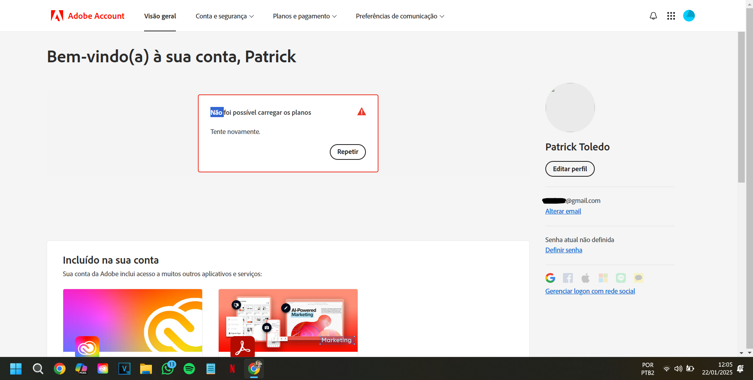Select the Apple social login icon

[585, 278]
